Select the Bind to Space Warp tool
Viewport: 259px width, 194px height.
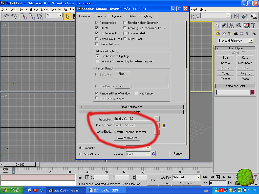(40, 16)
